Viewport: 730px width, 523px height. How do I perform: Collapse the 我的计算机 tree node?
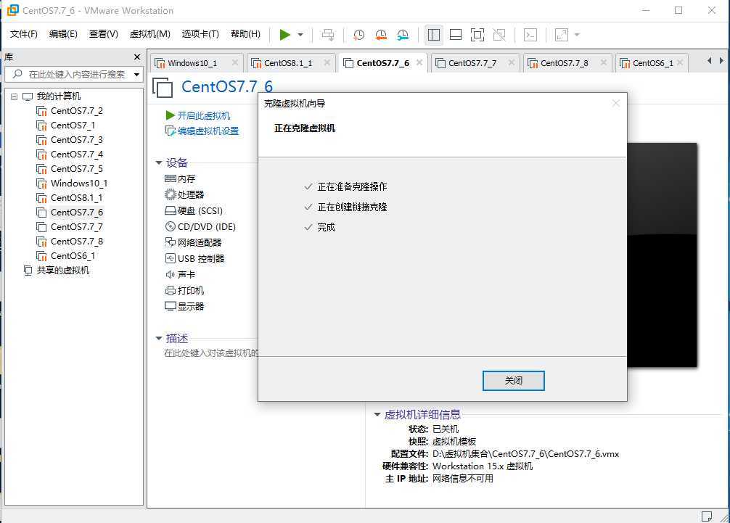14,96
